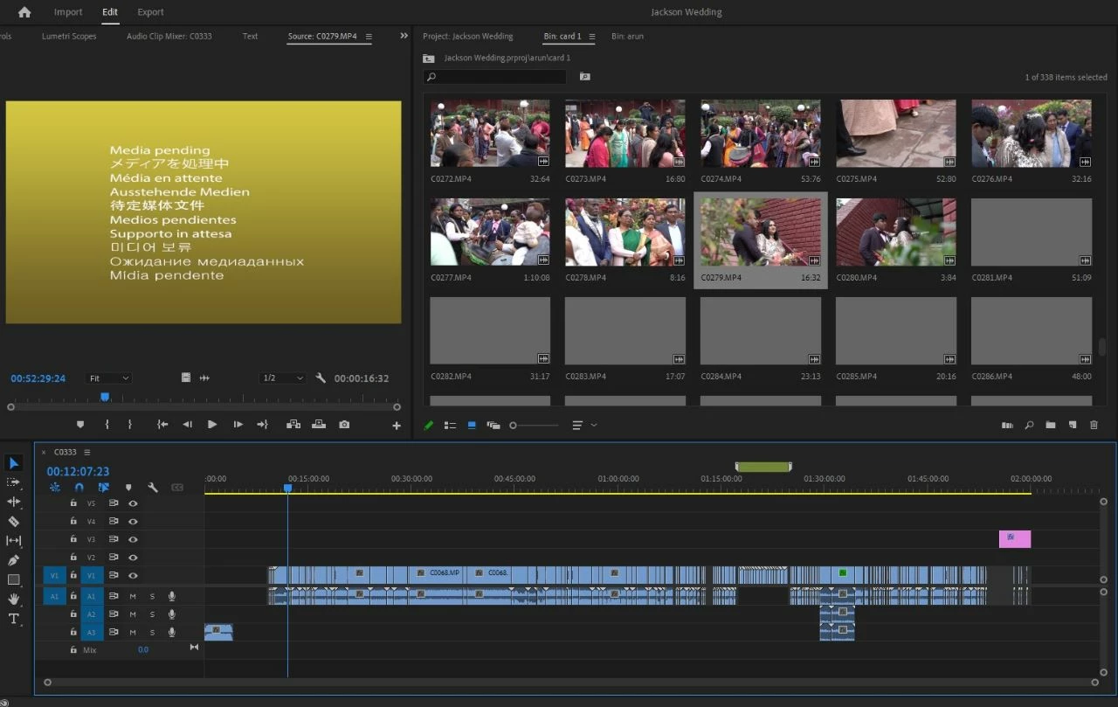
Task: Solo audio track A2
Action: (152, 614)
